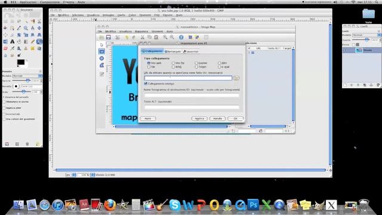
Task: Click the Save floppy icon in Image Map
Action: pyautogui.click(x=109, y=37)
